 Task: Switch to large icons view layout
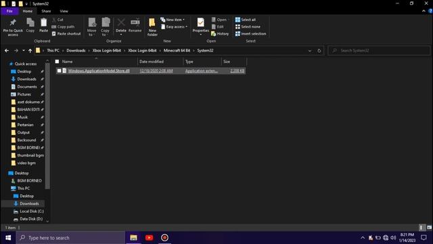(429, 228)
